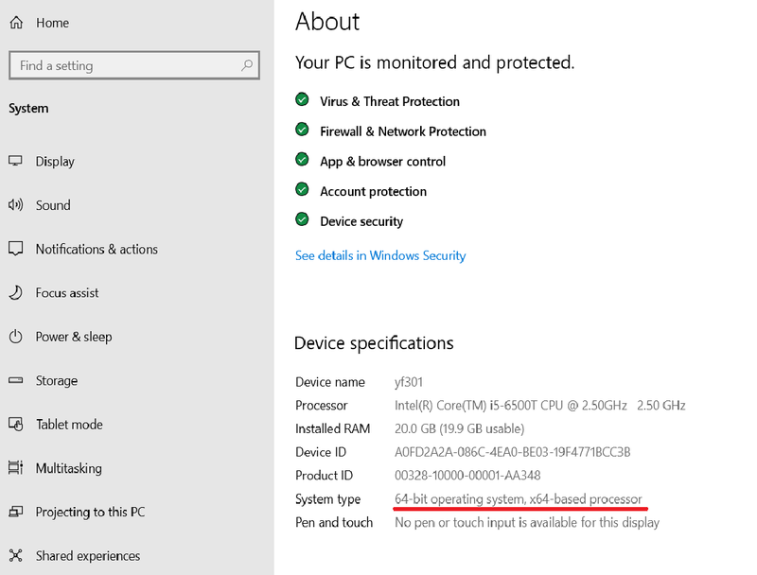Click the Storage drive icon
Image resolution: width=757 pixels, height=575 pixels.
click(x=15, y=380)
